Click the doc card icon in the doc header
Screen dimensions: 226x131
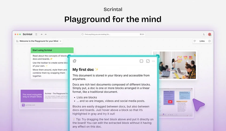pos(74,61)
